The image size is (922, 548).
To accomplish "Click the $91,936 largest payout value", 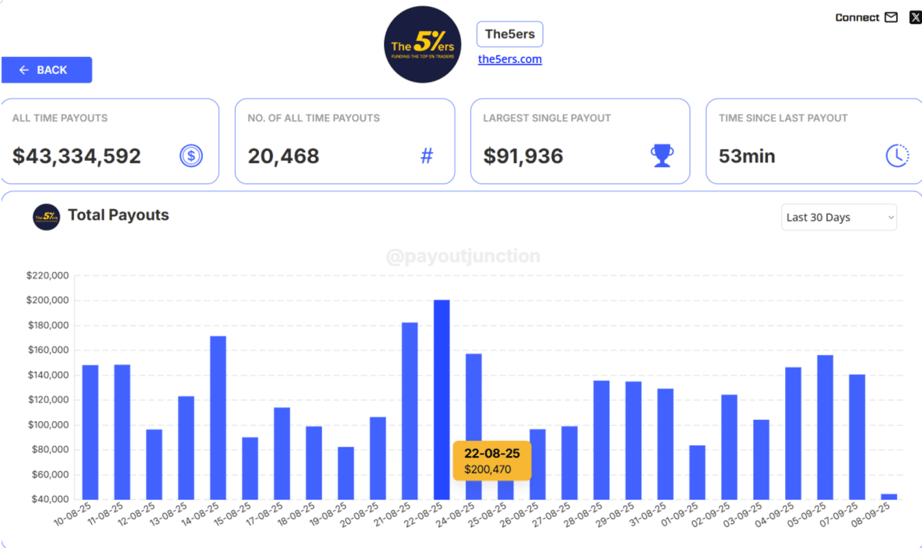I will click(x=523, y=156).
